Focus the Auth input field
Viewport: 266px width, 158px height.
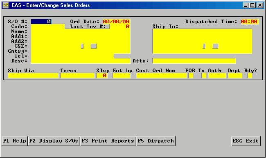[217, 76]
